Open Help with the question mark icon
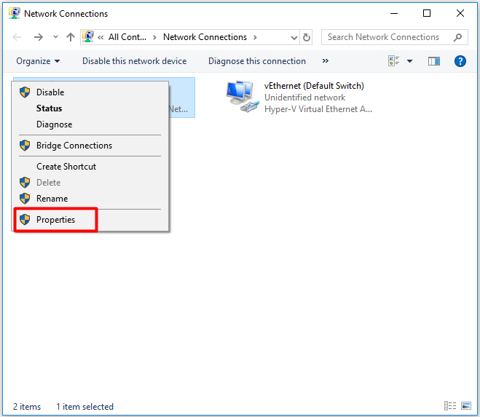 pos(460,61)
